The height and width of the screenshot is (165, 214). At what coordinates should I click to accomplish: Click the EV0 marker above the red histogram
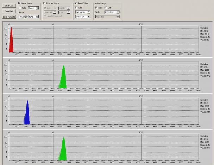(141, 24)
